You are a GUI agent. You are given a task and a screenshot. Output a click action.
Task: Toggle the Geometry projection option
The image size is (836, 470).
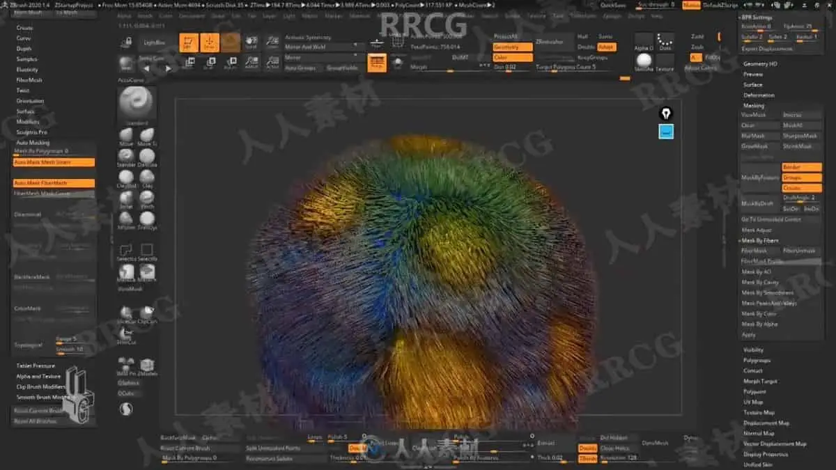coord(513,47)
